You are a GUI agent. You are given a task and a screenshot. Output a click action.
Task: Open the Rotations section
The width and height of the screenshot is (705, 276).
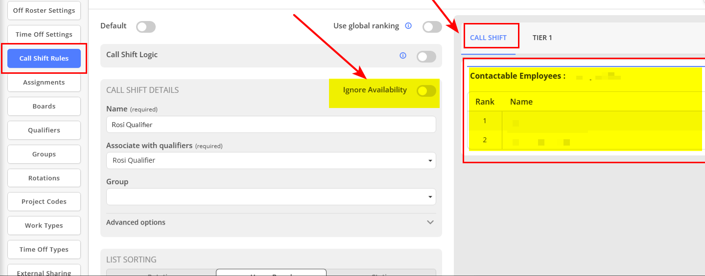[x=44, y=178]
